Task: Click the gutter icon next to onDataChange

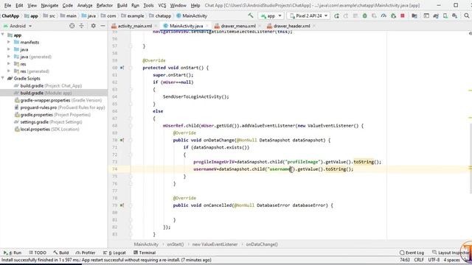Action: coord(122,140)
